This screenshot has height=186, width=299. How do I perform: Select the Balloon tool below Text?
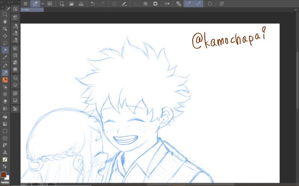tap(5, 160)
